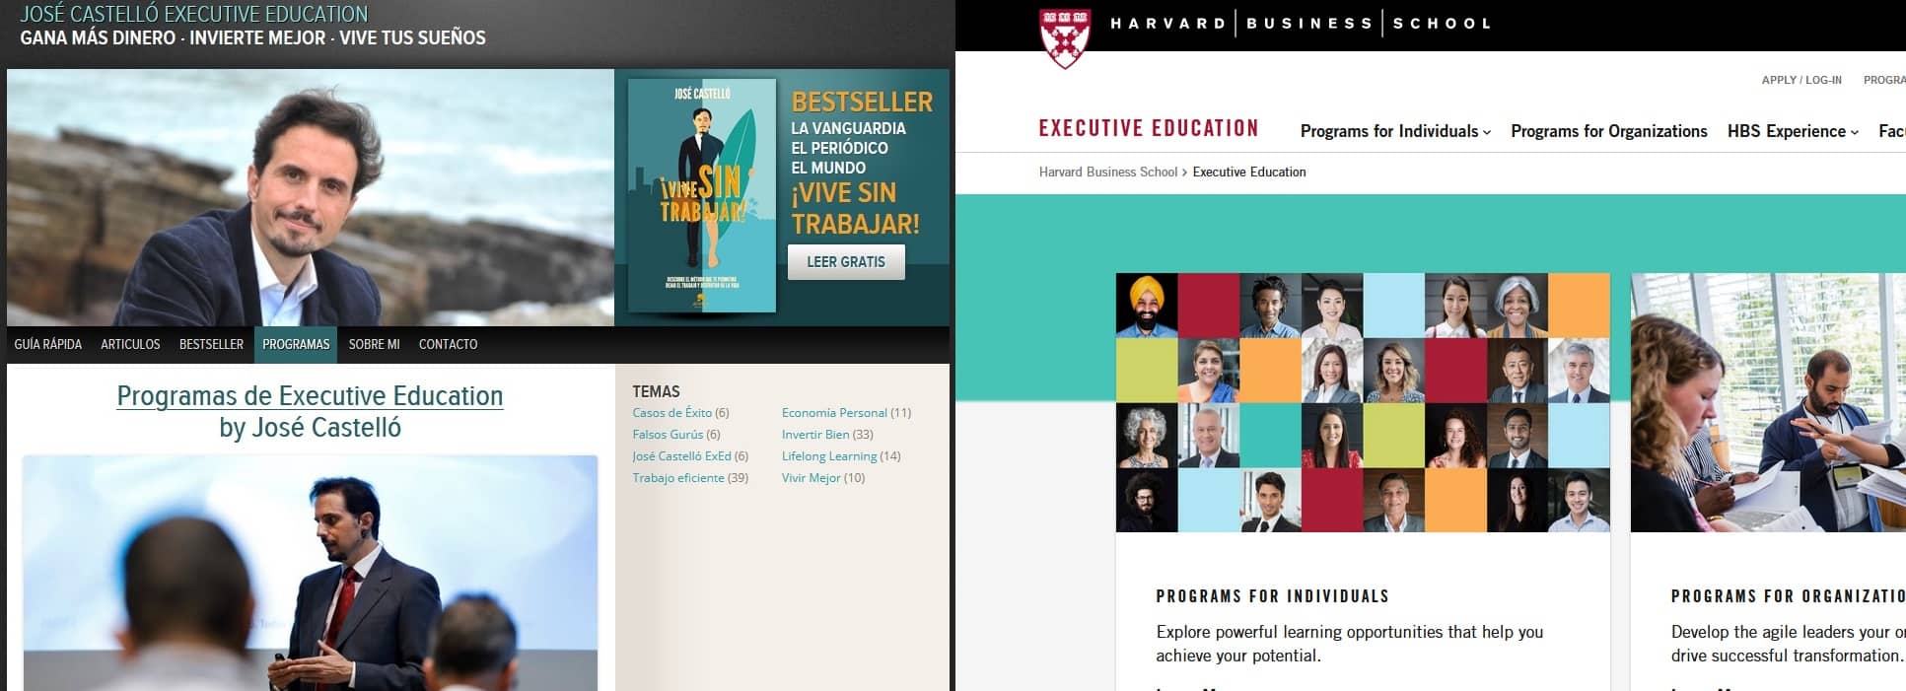Screen dimensions: 1906x691
Task: Open Programs for Organizations menu
Action: click(x=1609, y=131)
